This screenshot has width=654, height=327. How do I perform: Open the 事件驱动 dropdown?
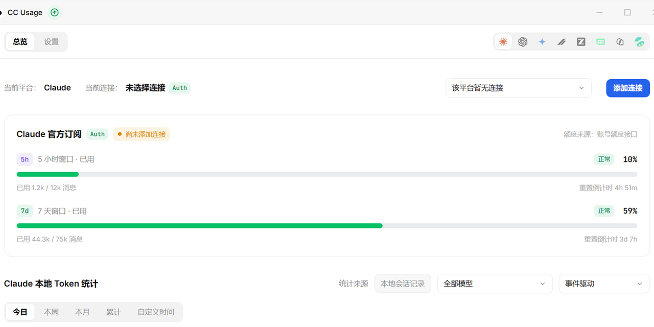[x=604, y=284]
